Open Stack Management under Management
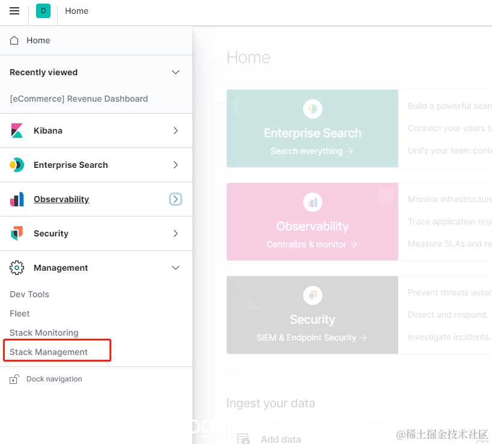 (49, 352)
